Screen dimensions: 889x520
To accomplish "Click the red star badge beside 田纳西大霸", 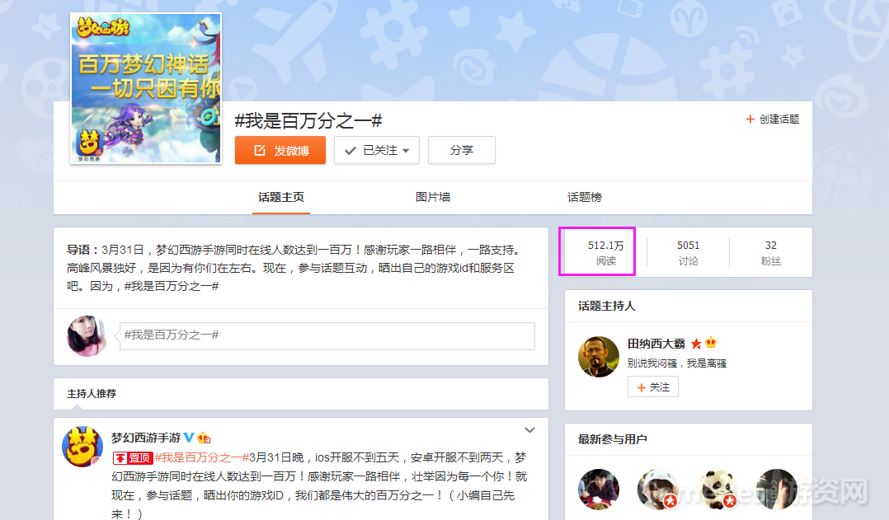I will click(x=696, y=344).
